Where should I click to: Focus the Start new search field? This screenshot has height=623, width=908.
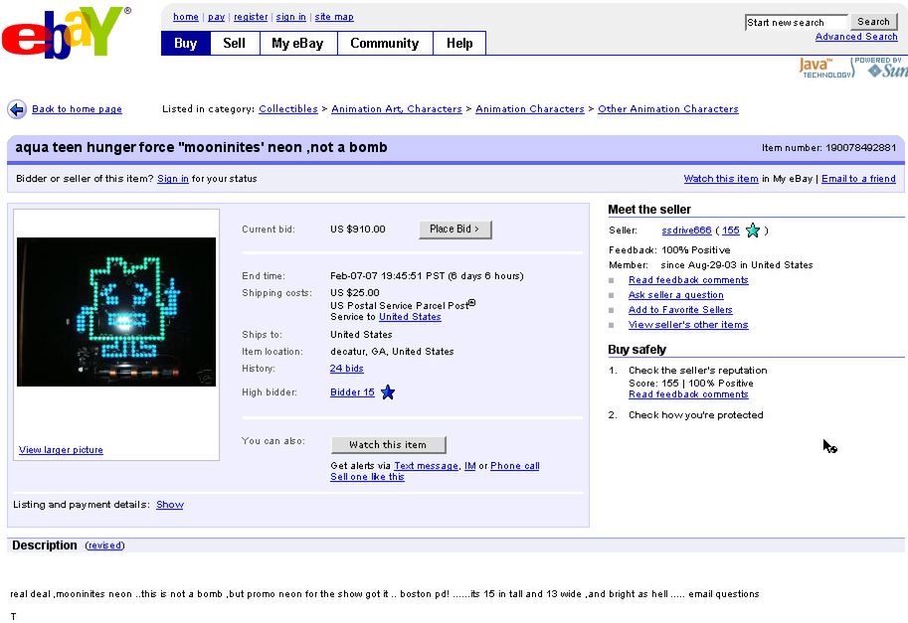[796, 22]
